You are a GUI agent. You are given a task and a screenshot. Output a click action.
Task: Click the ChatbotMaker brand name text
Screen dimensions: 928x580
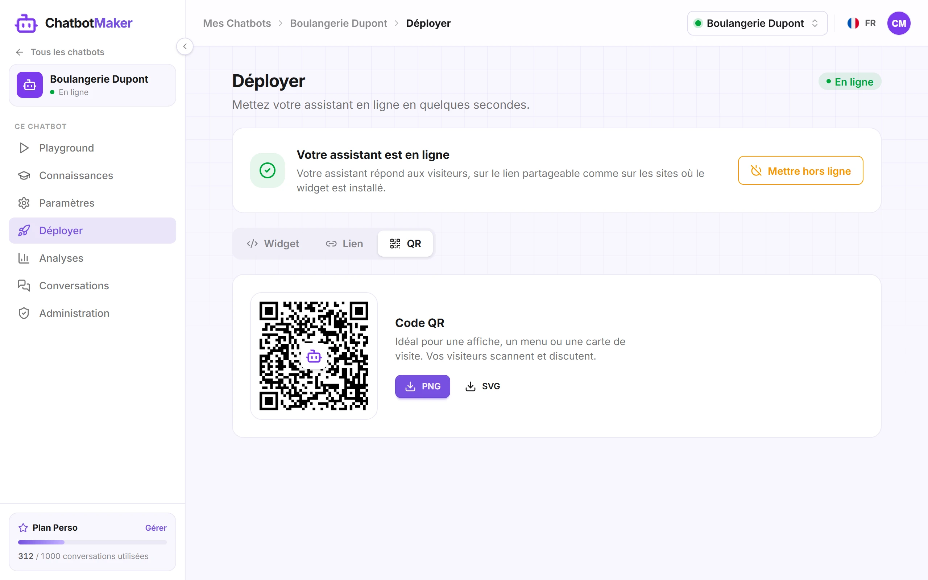(88, 23)
